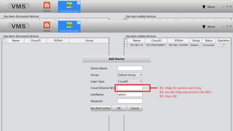This screenshot has height=131, width=233.
Task: Select the DeviceManager tab icon
Action: tap(69, 25)
